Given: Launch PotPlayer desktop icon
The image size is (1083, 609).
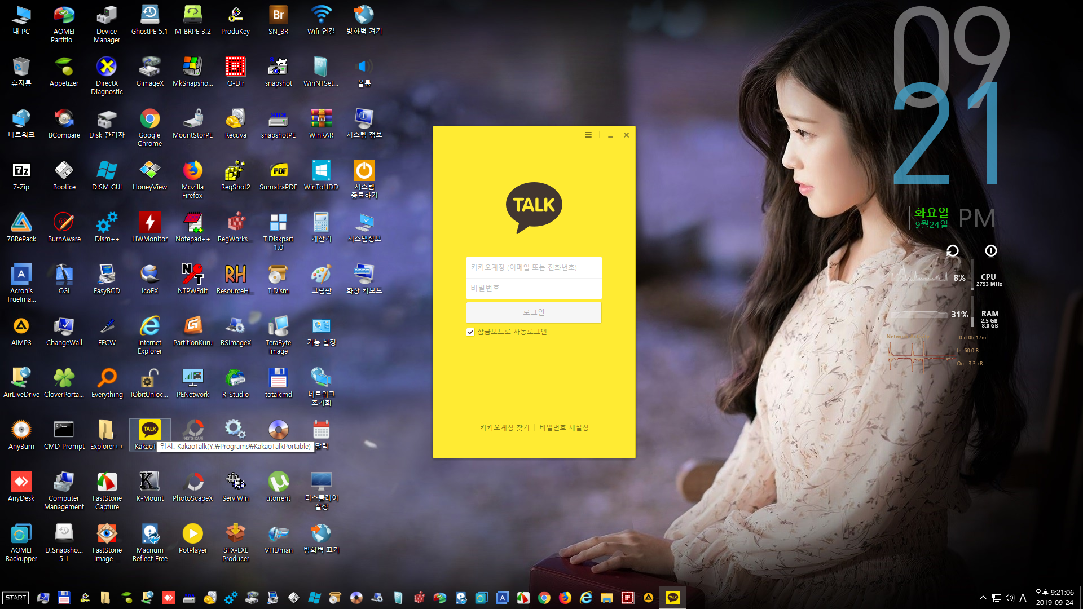Looking at the screenshot, I should pyautogui.click(x=192, y=539).
